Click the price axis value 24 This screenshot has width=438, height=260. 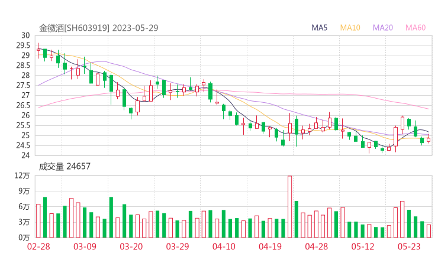tap(25, 155)
